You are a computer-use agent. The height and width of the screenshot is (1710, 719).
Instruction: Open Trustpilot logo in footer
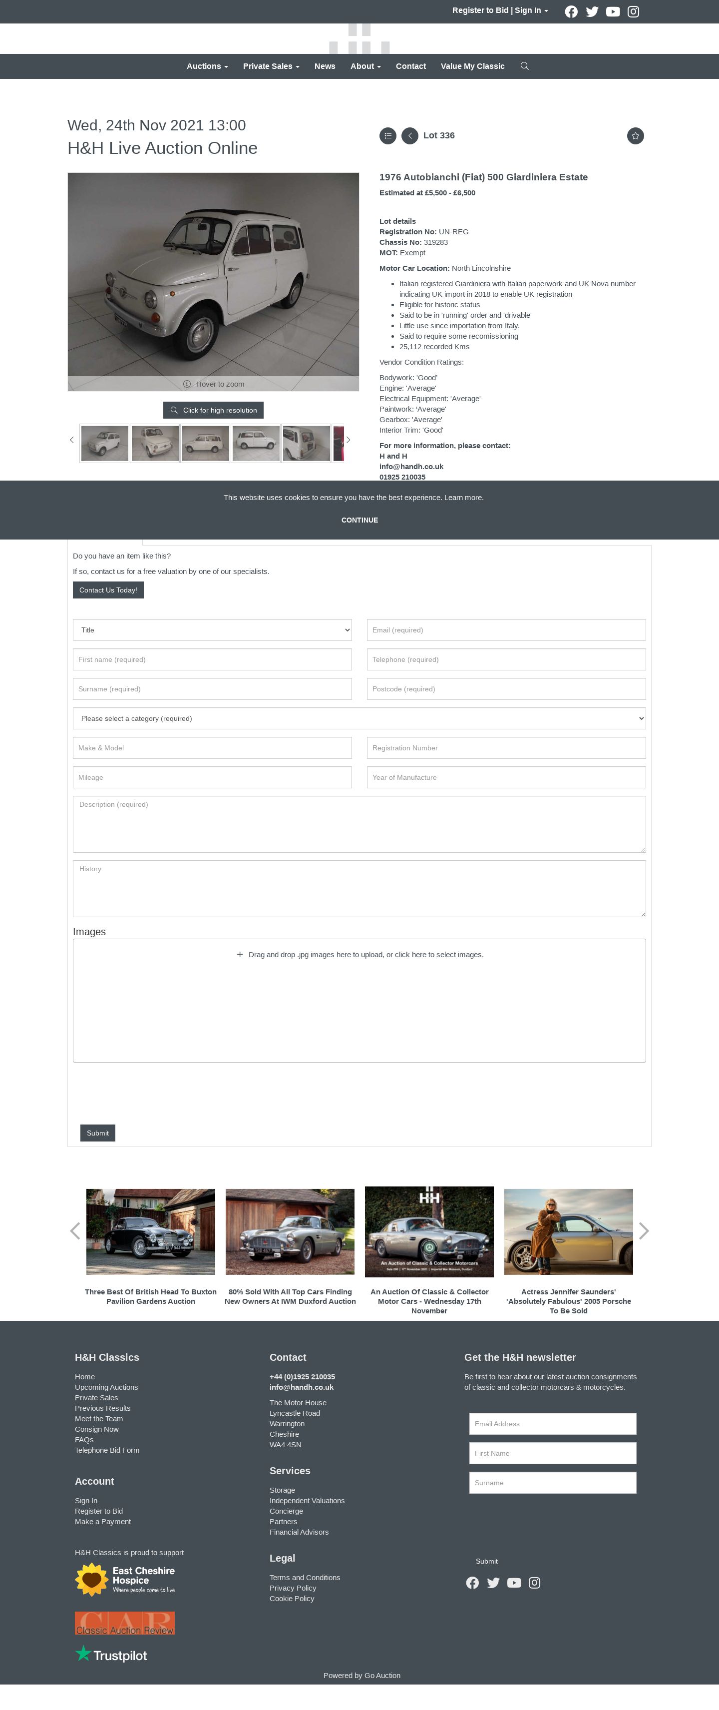(111, 1654)
